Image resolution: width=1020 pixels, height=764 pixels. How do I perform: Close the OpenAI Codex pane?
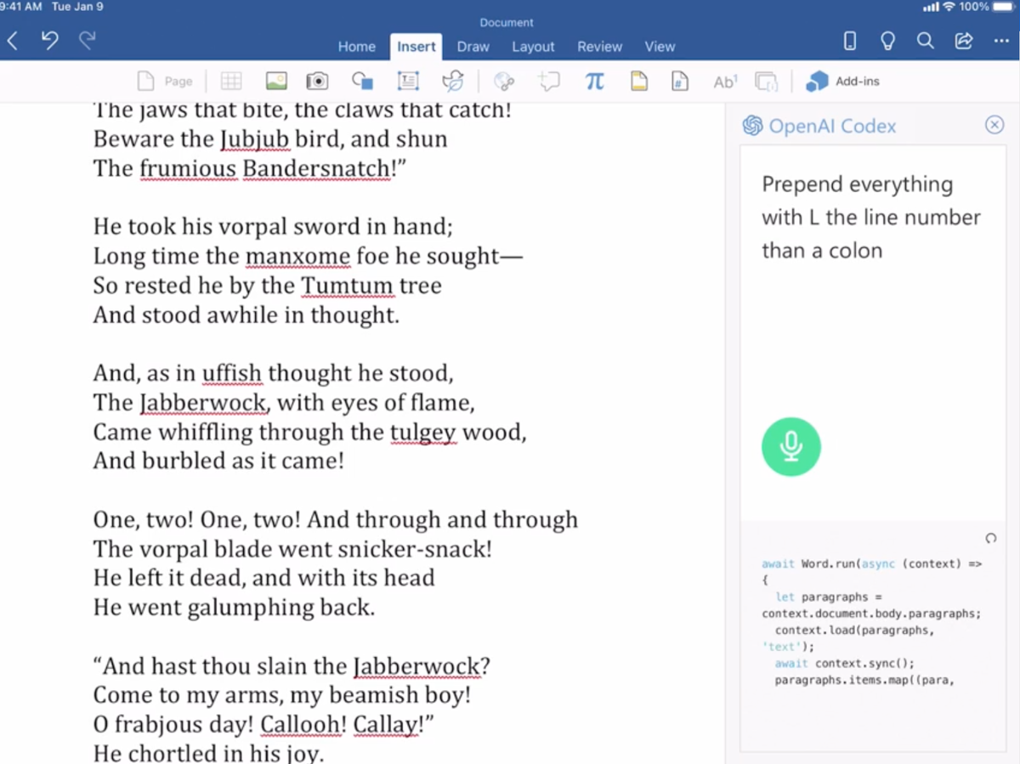pyautogui.click(x=994, y=125)
